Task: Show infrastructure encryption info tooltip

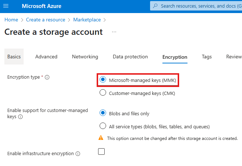Action: coord(77,154)
